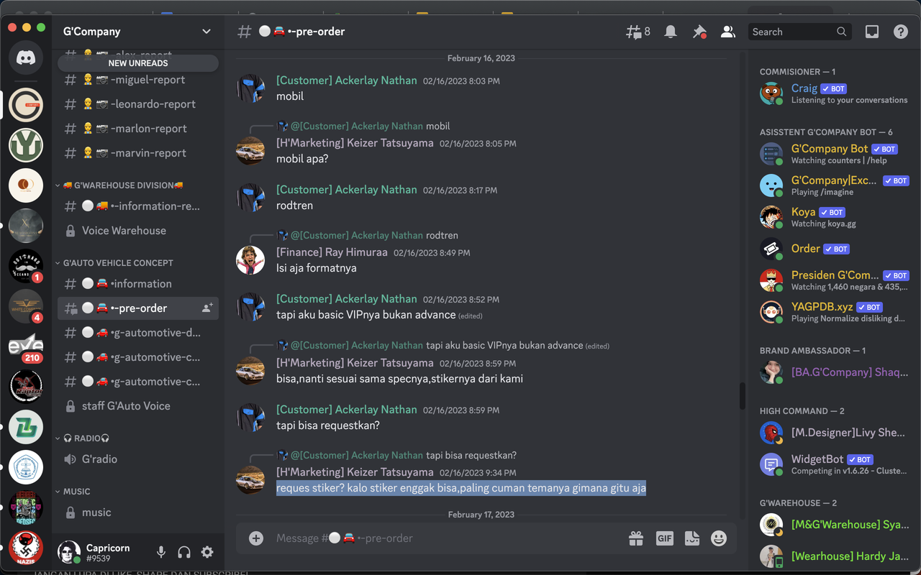
Task: Open user settings gear
Action: (207, 552)
